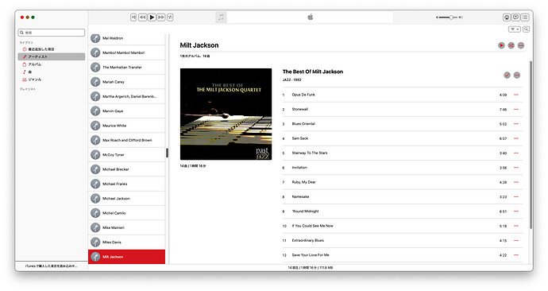Screen dimensions: 548x291
Task: Select the Opus De Funk track title
Action: point(303,95)
